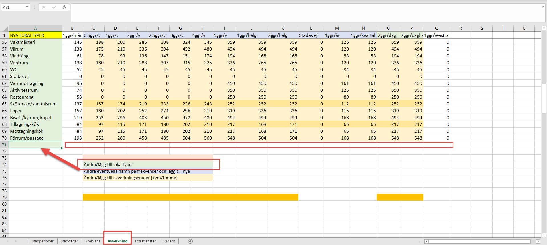Viewport: 547px width, 245px height.
Task: Add a new sheet with plus icon
Action: pos(190,241)
